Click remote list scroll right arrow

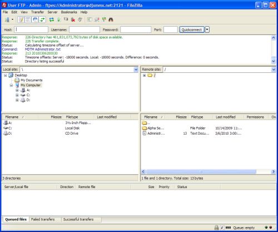(x=273, y=171)
